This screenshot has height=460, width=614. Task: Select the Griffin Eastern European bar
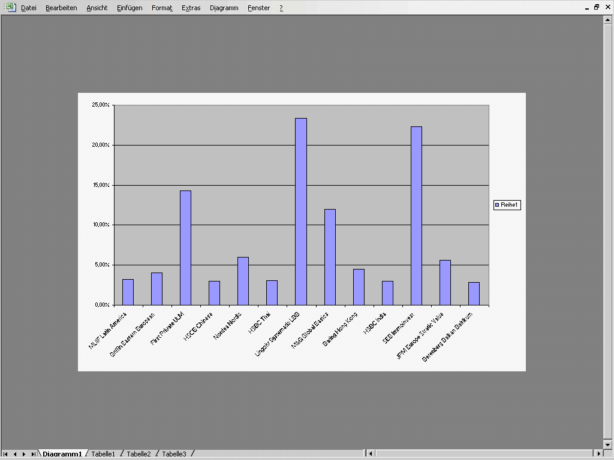point(156,289)
